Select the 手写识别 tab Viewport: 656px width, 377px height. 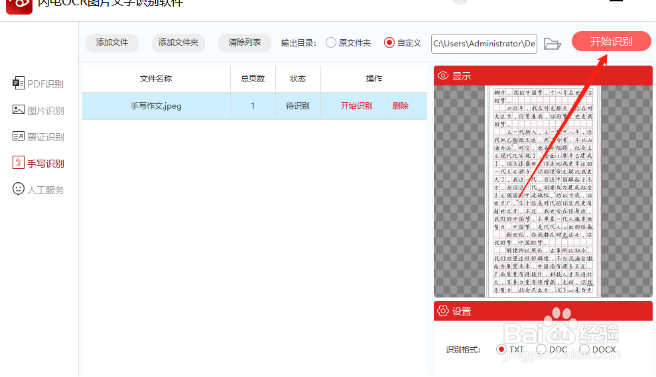coord(38,163)
